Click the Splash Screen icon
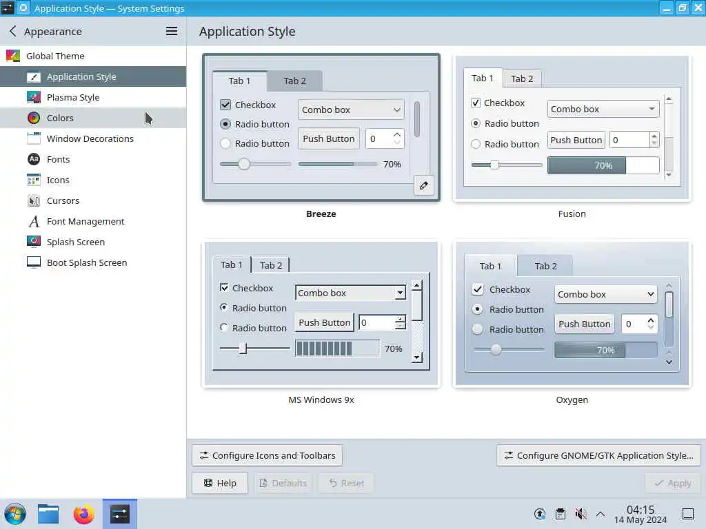Viewport: 706px width, 529px height. pos(34,242)
